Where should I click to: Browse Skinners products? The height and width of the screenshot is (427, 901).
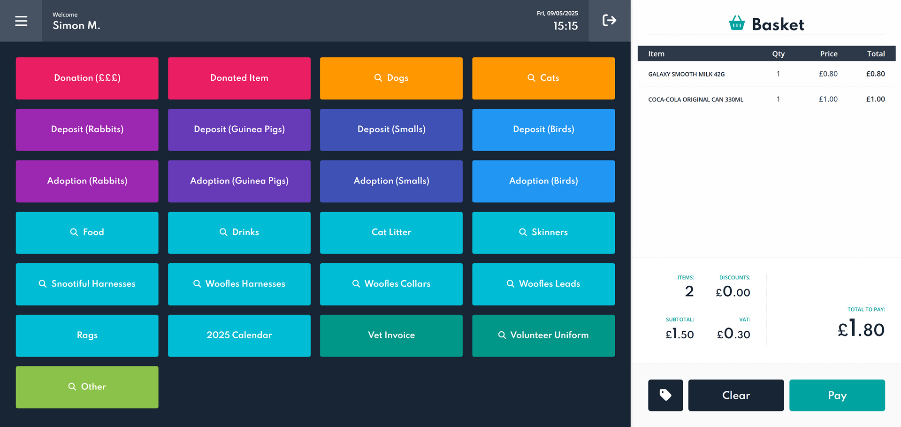(x=543, y=233)
